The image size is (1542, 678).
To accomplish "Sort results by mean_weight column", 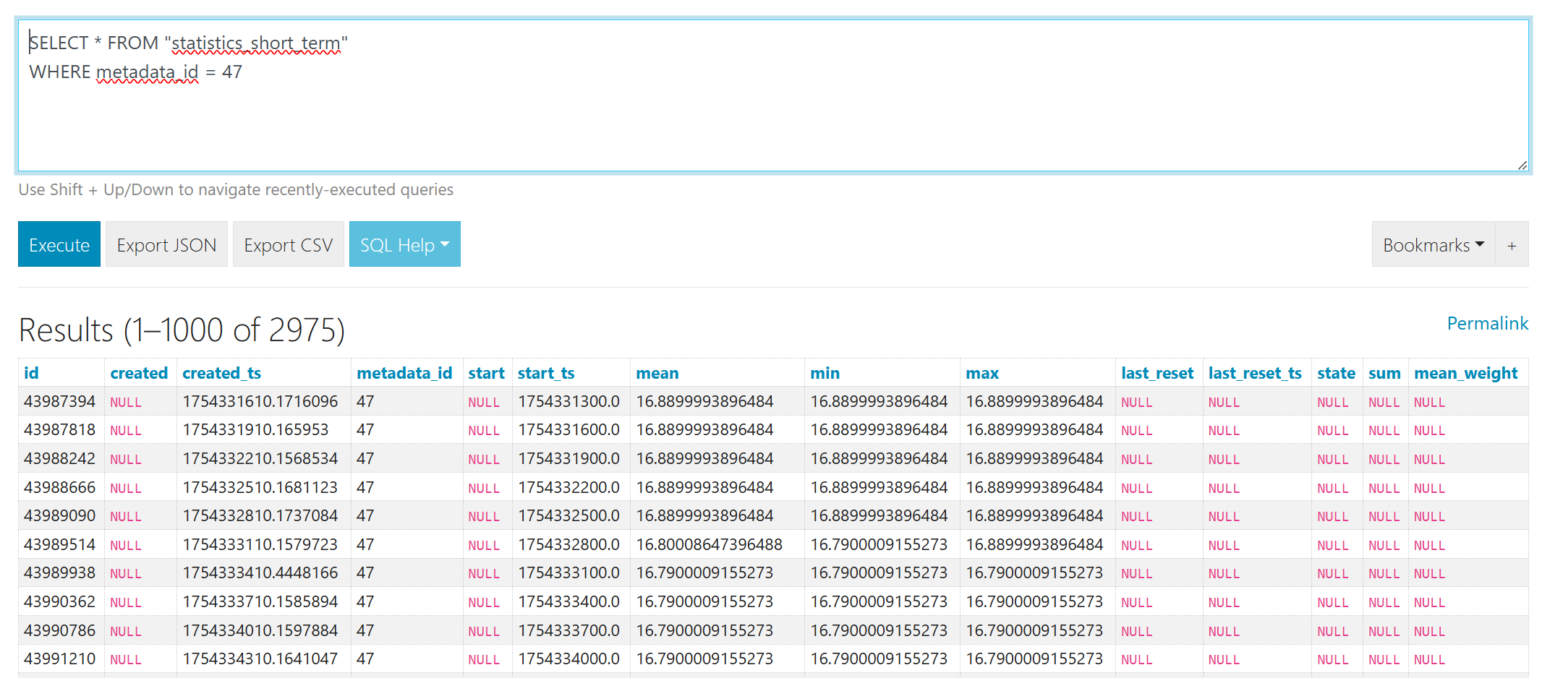I will point(1465,373).
